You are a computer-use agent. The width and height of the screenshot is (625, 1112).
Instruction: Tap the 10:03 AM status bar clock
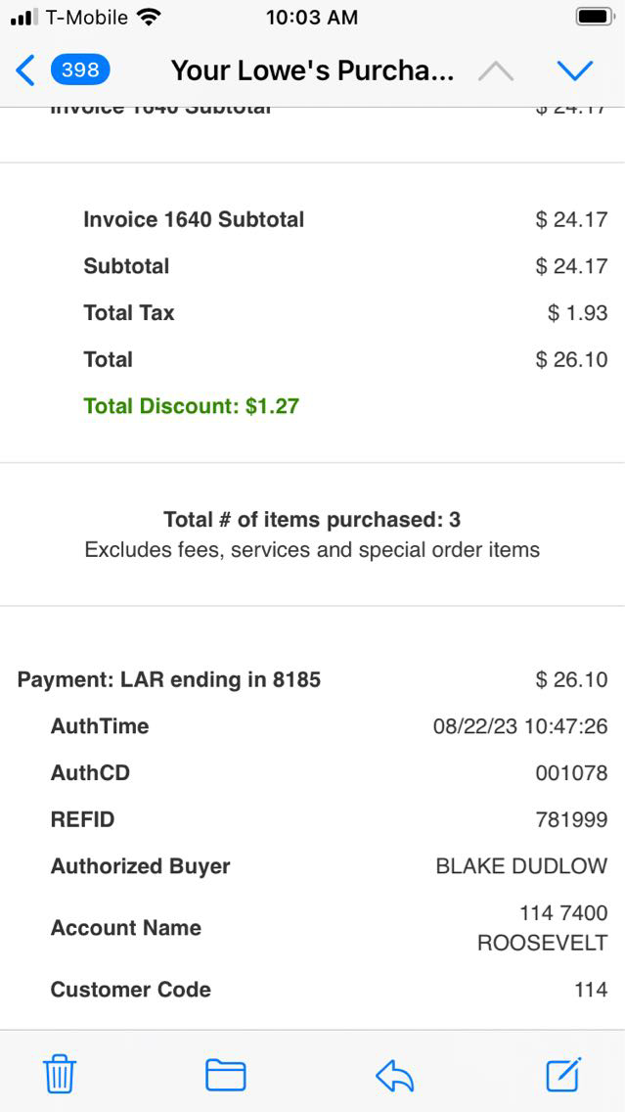coord(311,18)
